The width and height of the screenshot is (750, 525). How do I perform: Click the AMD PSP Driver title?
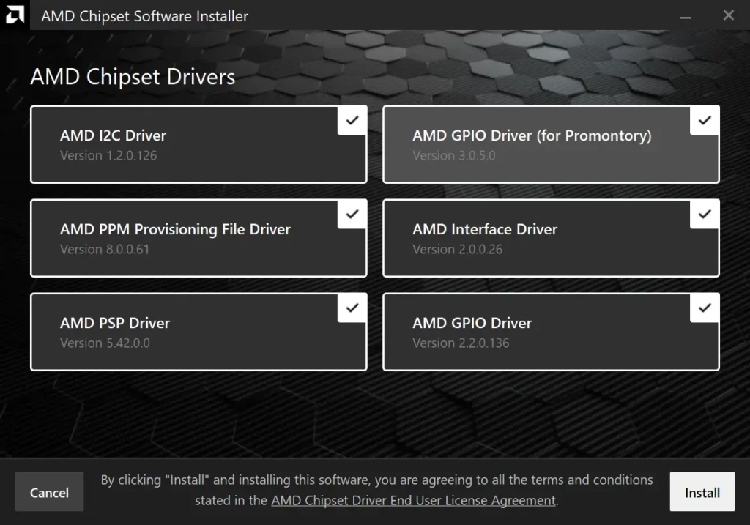click(115, 323)
